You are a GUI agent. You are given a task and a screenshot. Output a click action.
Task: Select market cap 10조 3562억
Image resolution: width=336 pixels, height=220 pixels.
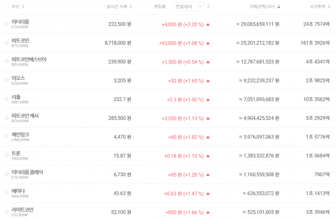pos(316,99)
